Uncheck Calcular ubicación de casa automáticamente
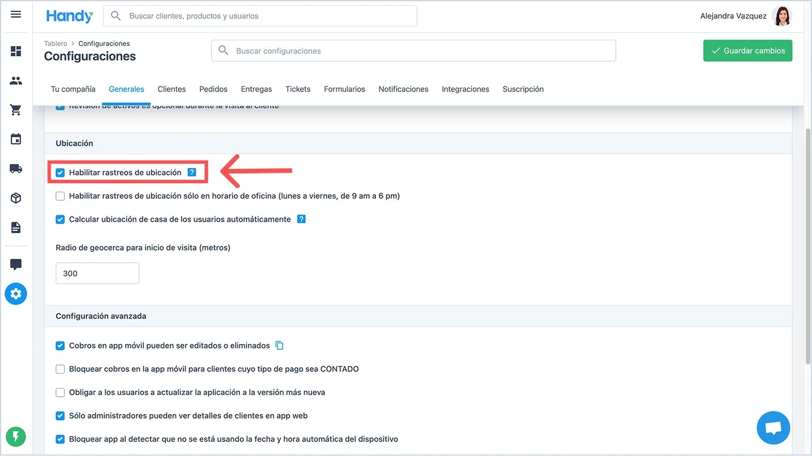Viewport: 812px width, 456px height. (x=60, y=219)
